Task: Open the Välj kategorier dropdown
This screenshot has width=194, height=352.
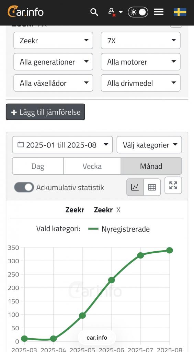Action: [x=149, y=145]
